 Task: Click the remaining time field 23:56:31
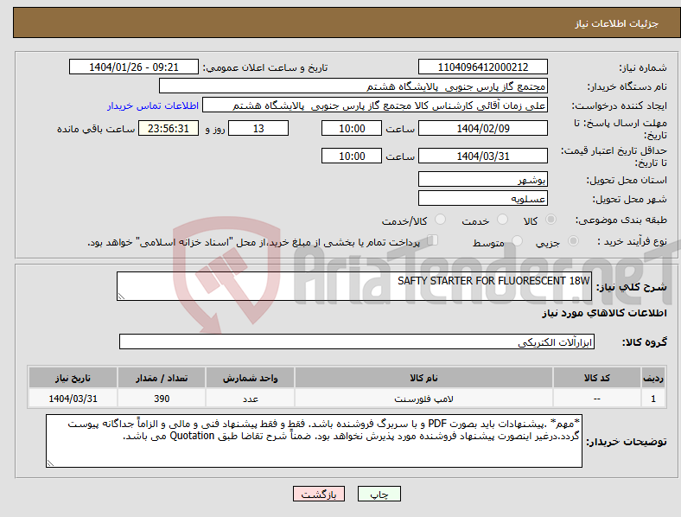(x=169, y=128)
